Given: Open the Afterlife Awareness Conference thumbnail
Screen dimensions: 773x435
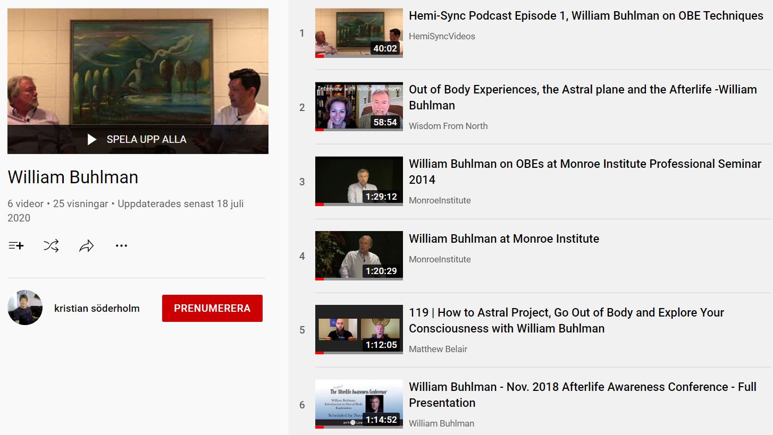Looking at the screenshot, I should point(359,404).
